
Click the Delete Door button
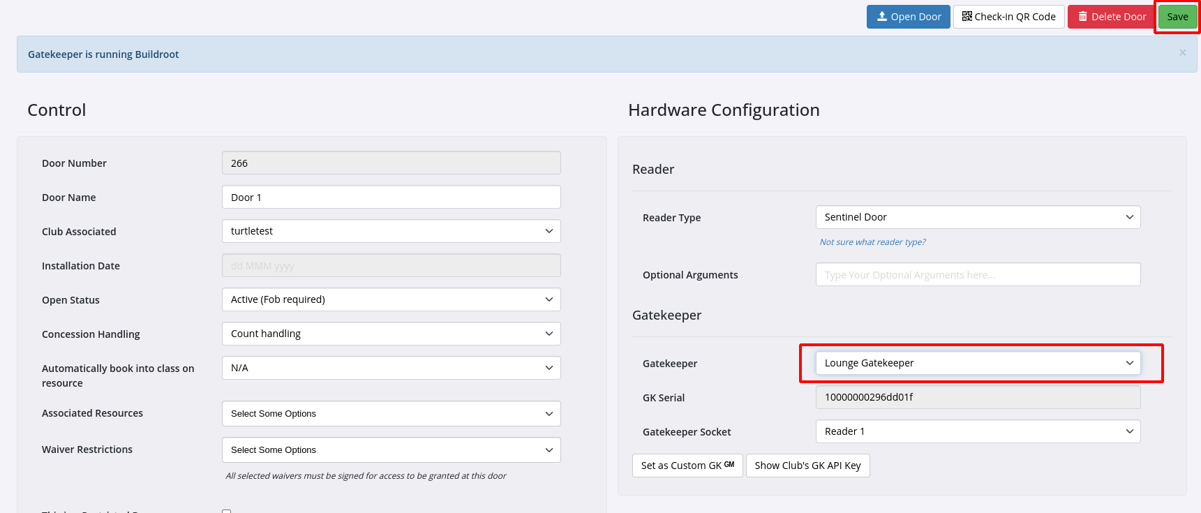click(1111, 17)
